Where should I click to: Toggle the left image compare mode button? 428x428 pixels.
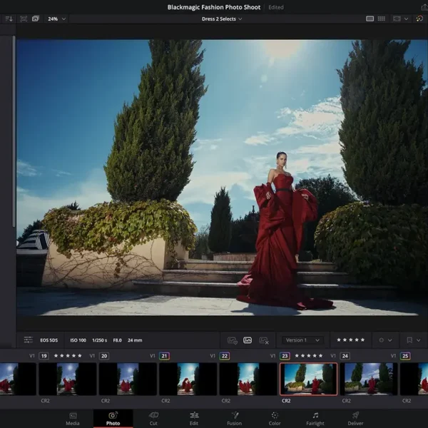coord(232,340)
